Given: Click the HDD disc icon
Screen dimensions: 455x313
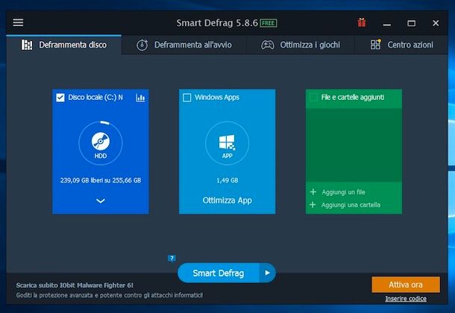Looking at the screenshot, I should click(x=101, y=141).
